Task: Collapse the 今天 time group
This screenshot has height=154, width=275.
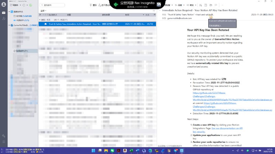Action: click(40, 20)
